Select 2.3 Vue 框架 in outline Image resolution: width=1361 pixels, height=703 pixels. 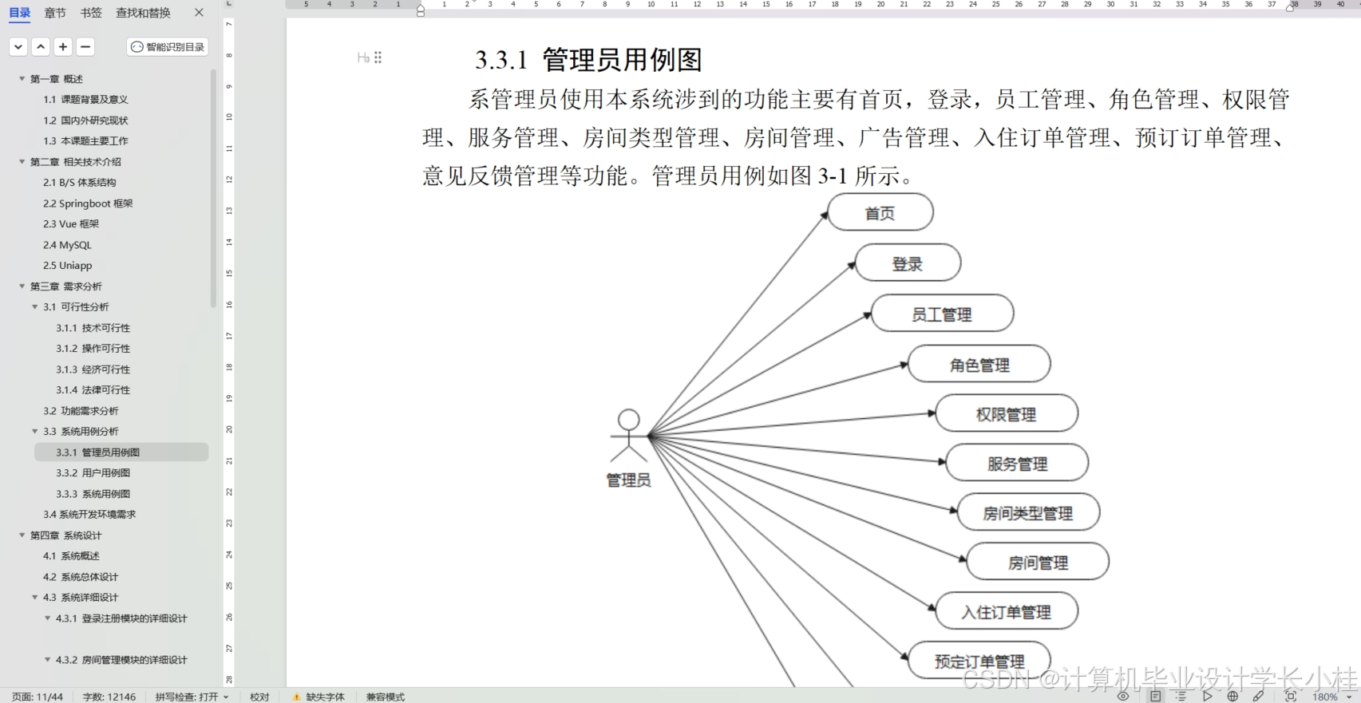point(71,224)
